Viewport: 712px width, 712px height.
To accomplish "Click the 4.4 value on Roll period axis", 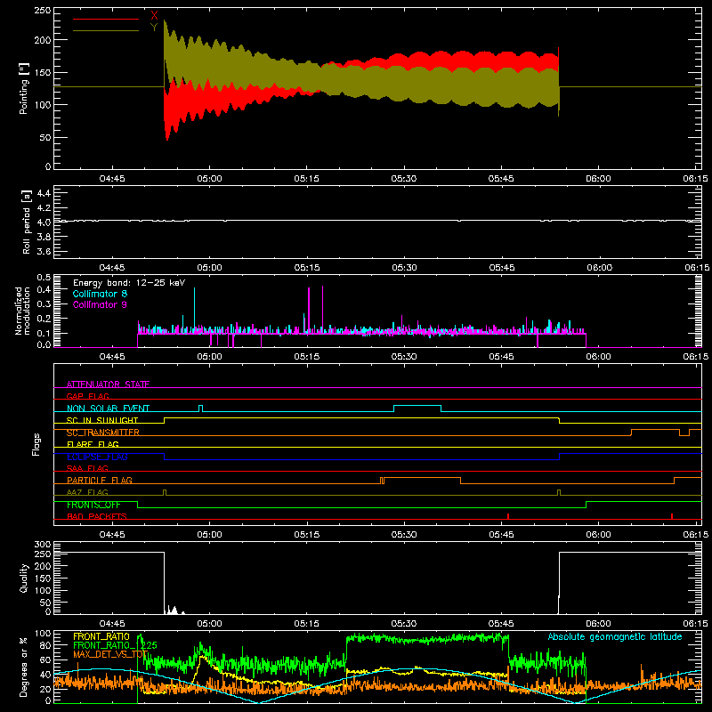I will [x=44, y=193].
